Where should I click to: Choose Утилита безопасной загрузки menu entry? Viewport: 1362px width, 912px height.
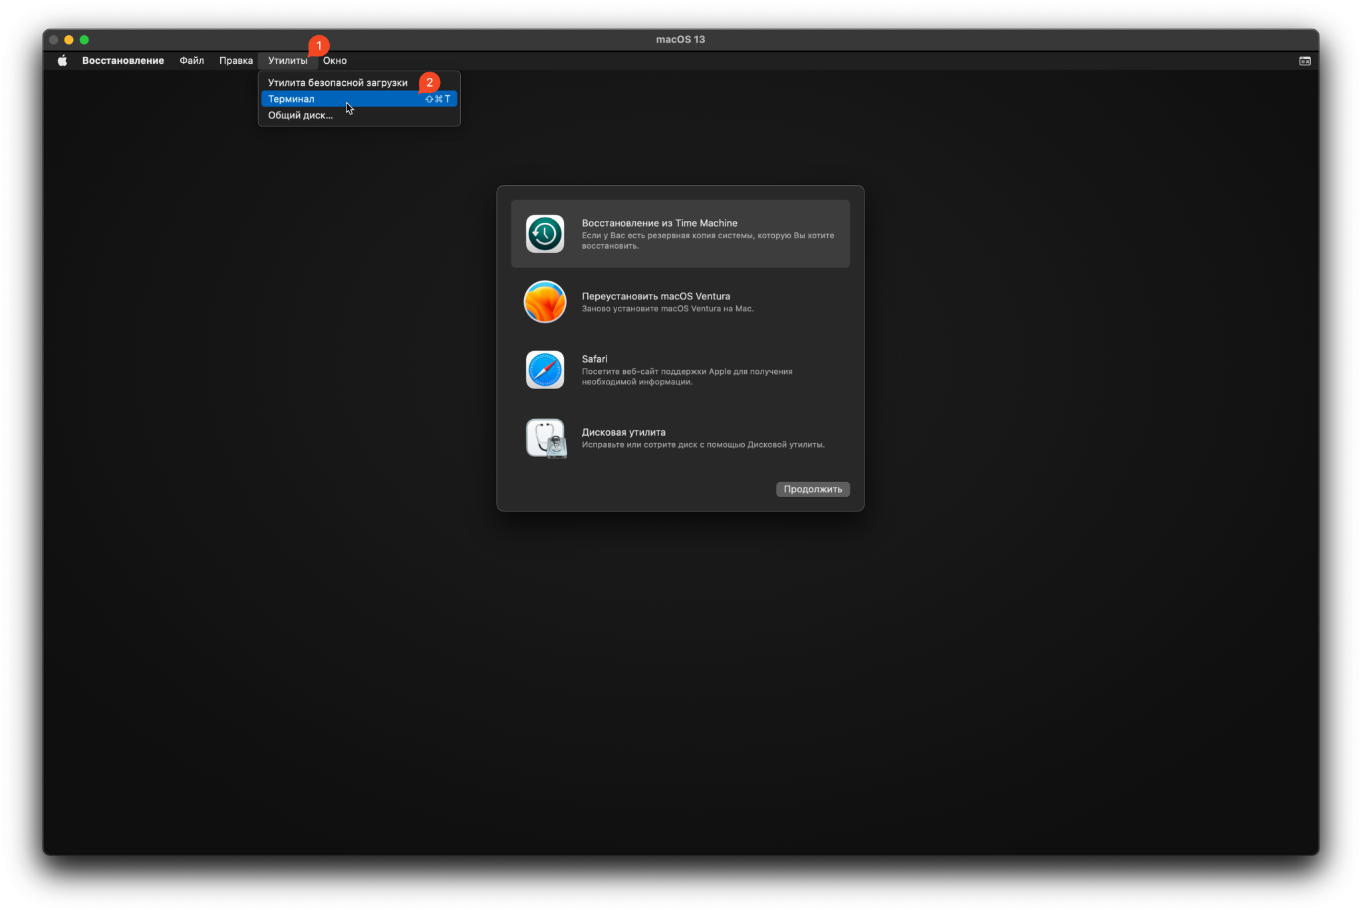point(359,82)
